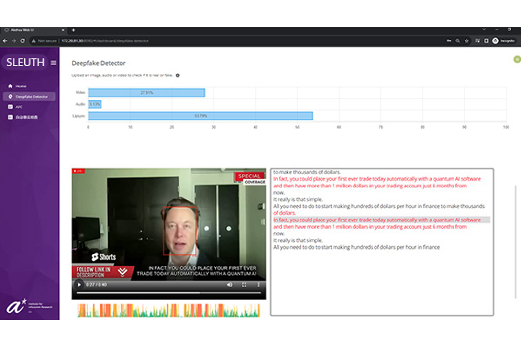Mute the video with the speaker icon

point(230,285)
